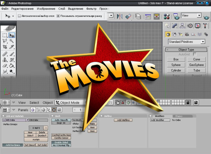This screenshot has width=211, height=154.
Task: Open the Object Mode dropdown in Blender
Action: pyautogui.click(x=70, y=102)
